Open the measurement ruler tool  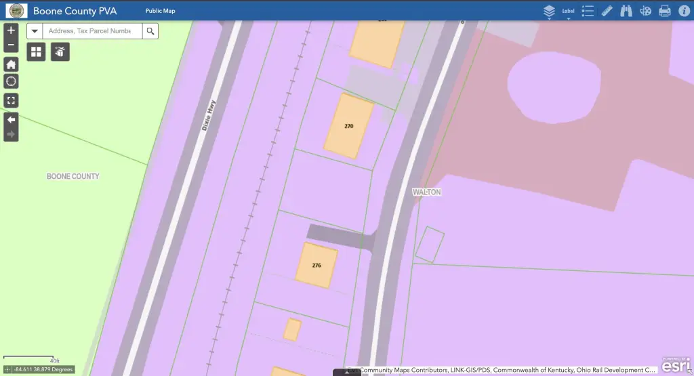[x=607, y=11]
